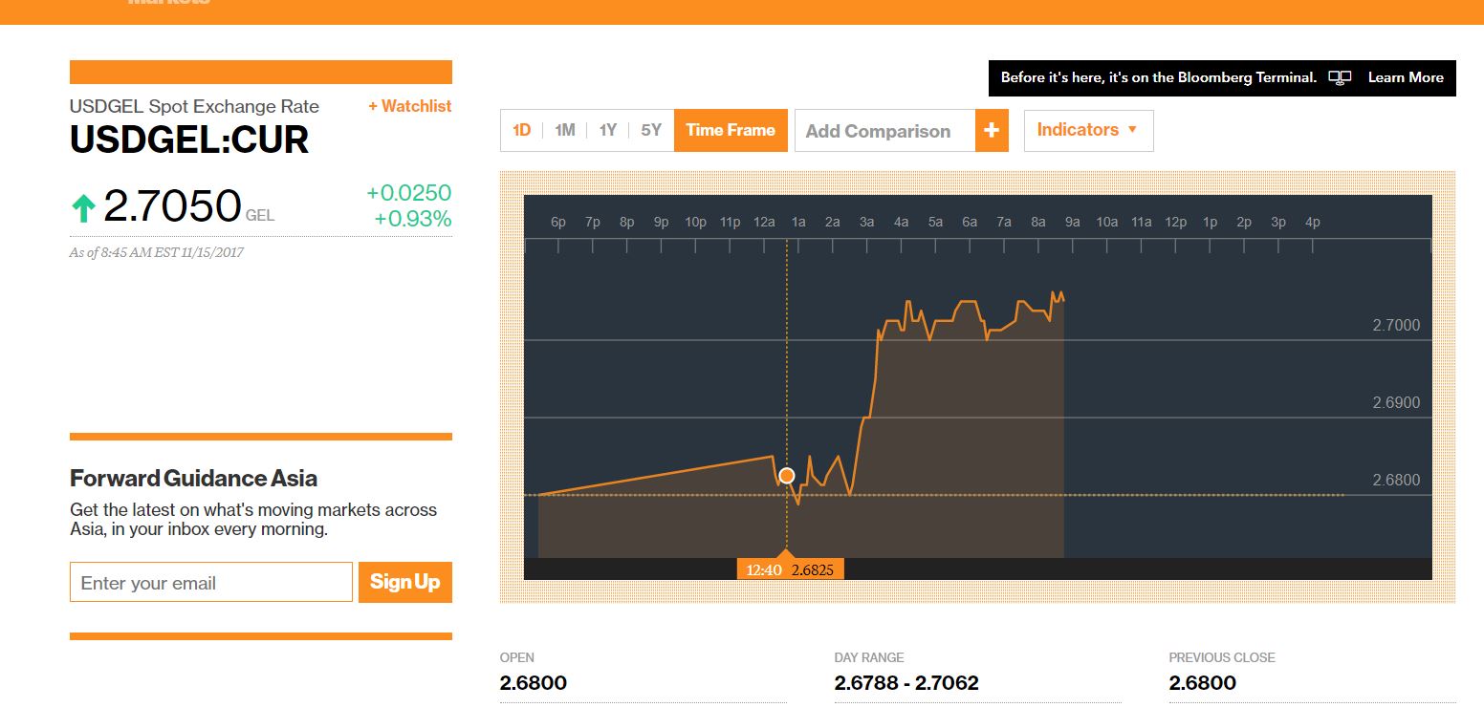Click the USDGEL Spot Exchange Rate label

194,106
